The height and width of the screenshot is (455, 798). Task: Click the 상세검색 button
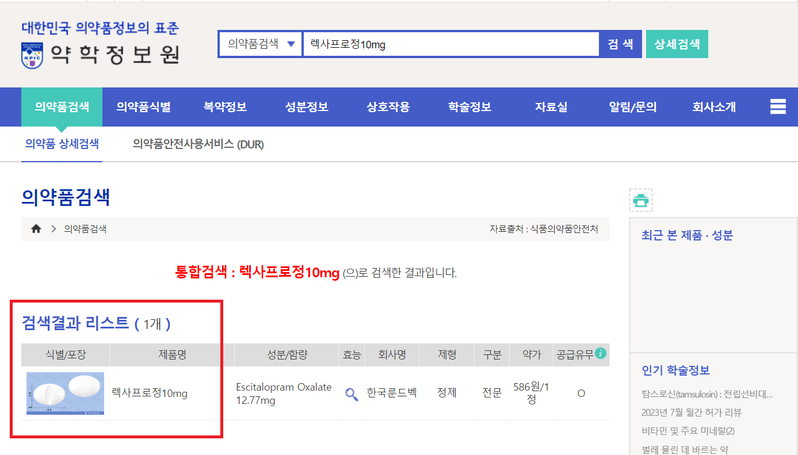[677, 44]
